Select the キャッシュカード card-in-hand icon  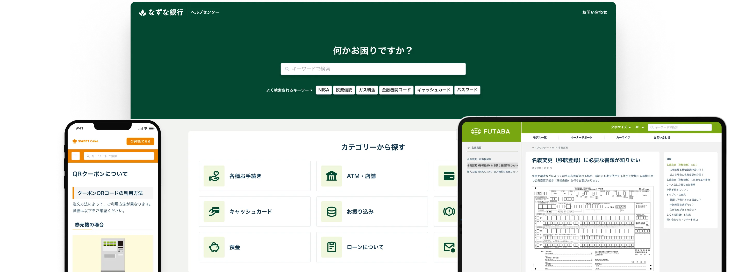[214, 211]
